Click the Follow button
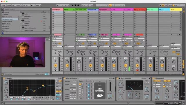 9,5
